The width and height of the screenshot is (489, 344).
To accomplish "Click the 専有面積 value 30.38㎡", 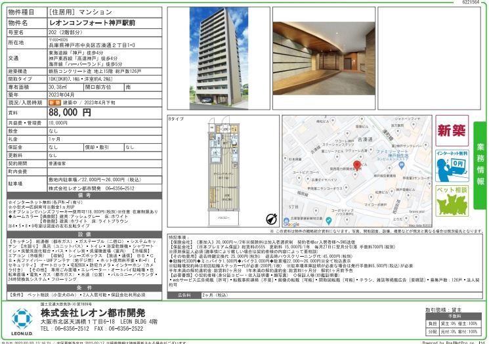I will tap(58, 87).
